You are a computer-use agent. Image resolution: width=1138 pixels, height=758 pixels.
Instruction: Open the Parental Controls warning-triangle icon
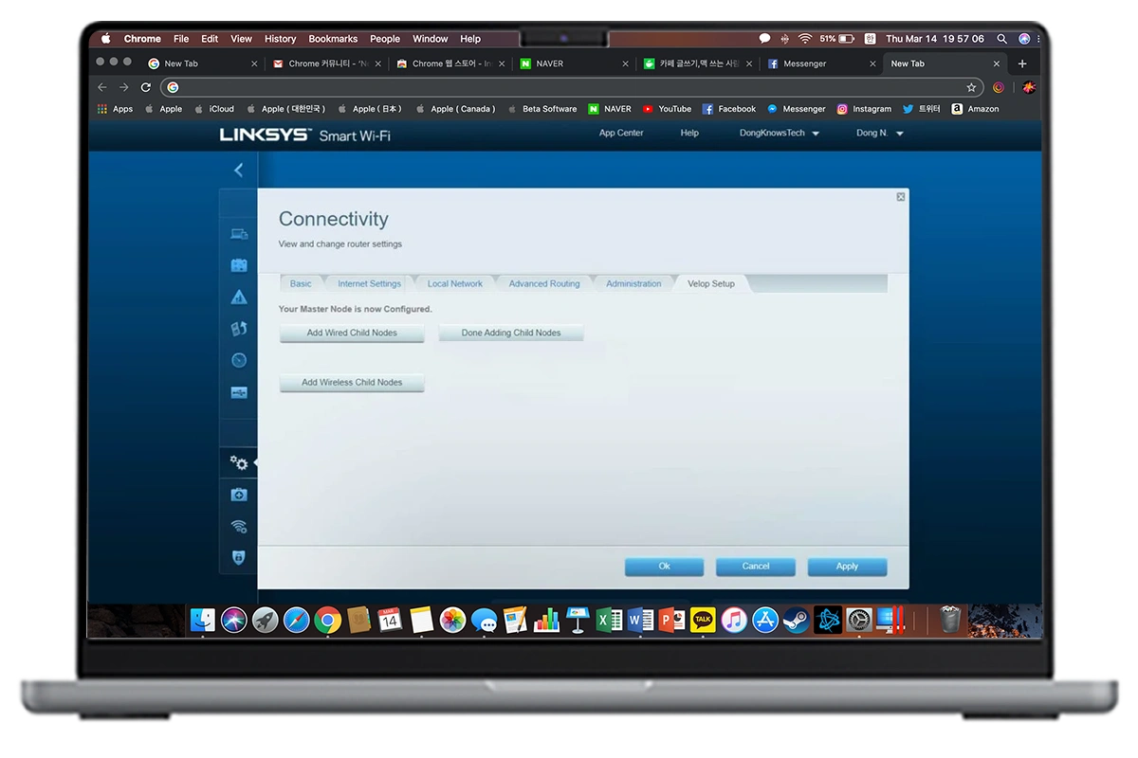(x=239, y=298)
